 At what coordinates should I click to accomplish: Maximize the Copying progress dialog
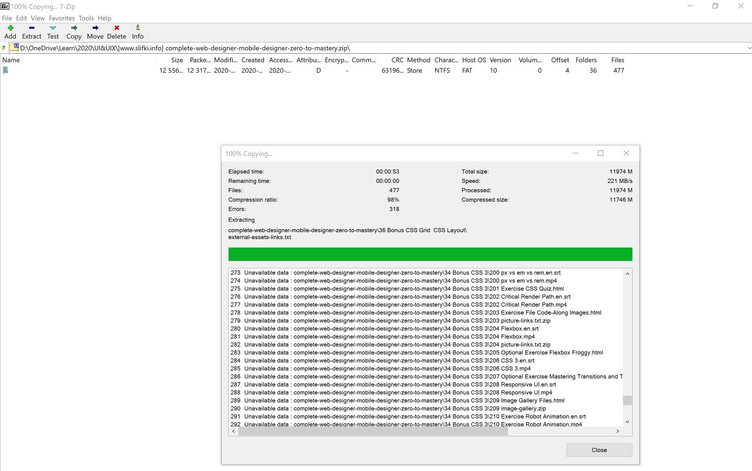(601, 153)
